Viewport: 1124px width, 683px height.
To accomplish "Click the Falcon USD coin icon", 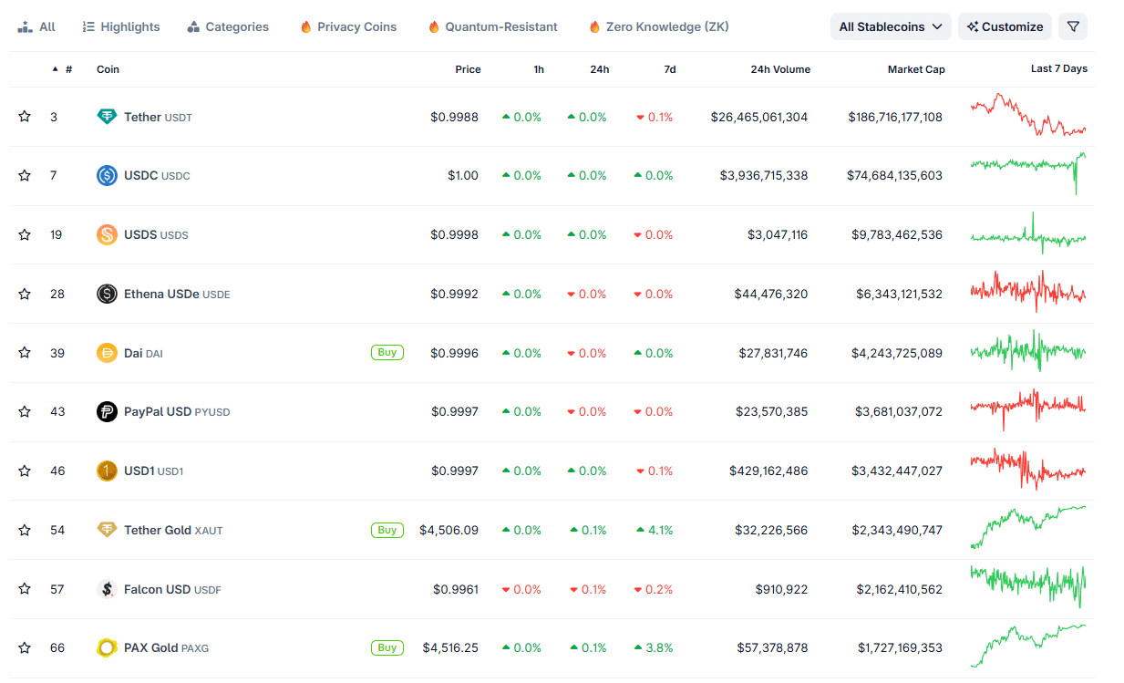I will pyautogui.click(x=106, y=588).
